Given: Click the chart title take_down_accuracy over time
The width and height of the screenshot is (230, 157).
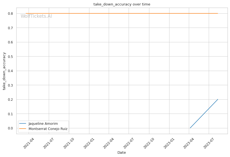Looking at the screenshot, I should [x=122, y=4].
